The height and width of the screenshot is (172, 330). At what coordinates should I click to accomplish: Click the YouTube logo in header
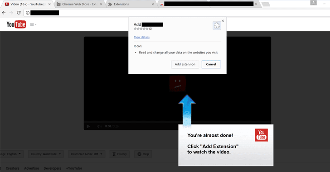click(x=16, y=24)
